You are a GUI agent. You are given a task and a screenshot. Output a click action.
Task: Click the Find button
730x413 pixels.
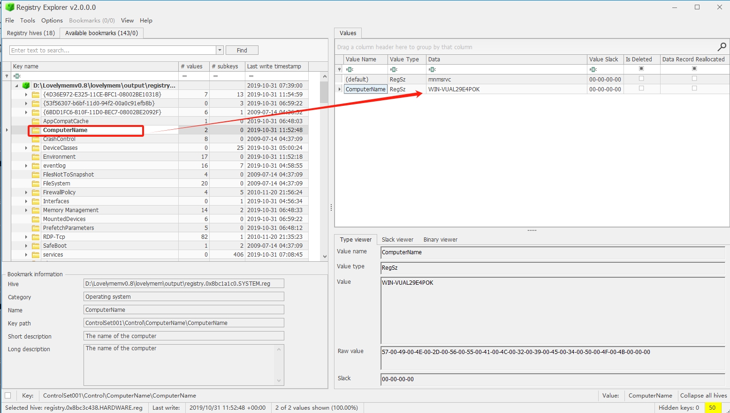(242, 50)
